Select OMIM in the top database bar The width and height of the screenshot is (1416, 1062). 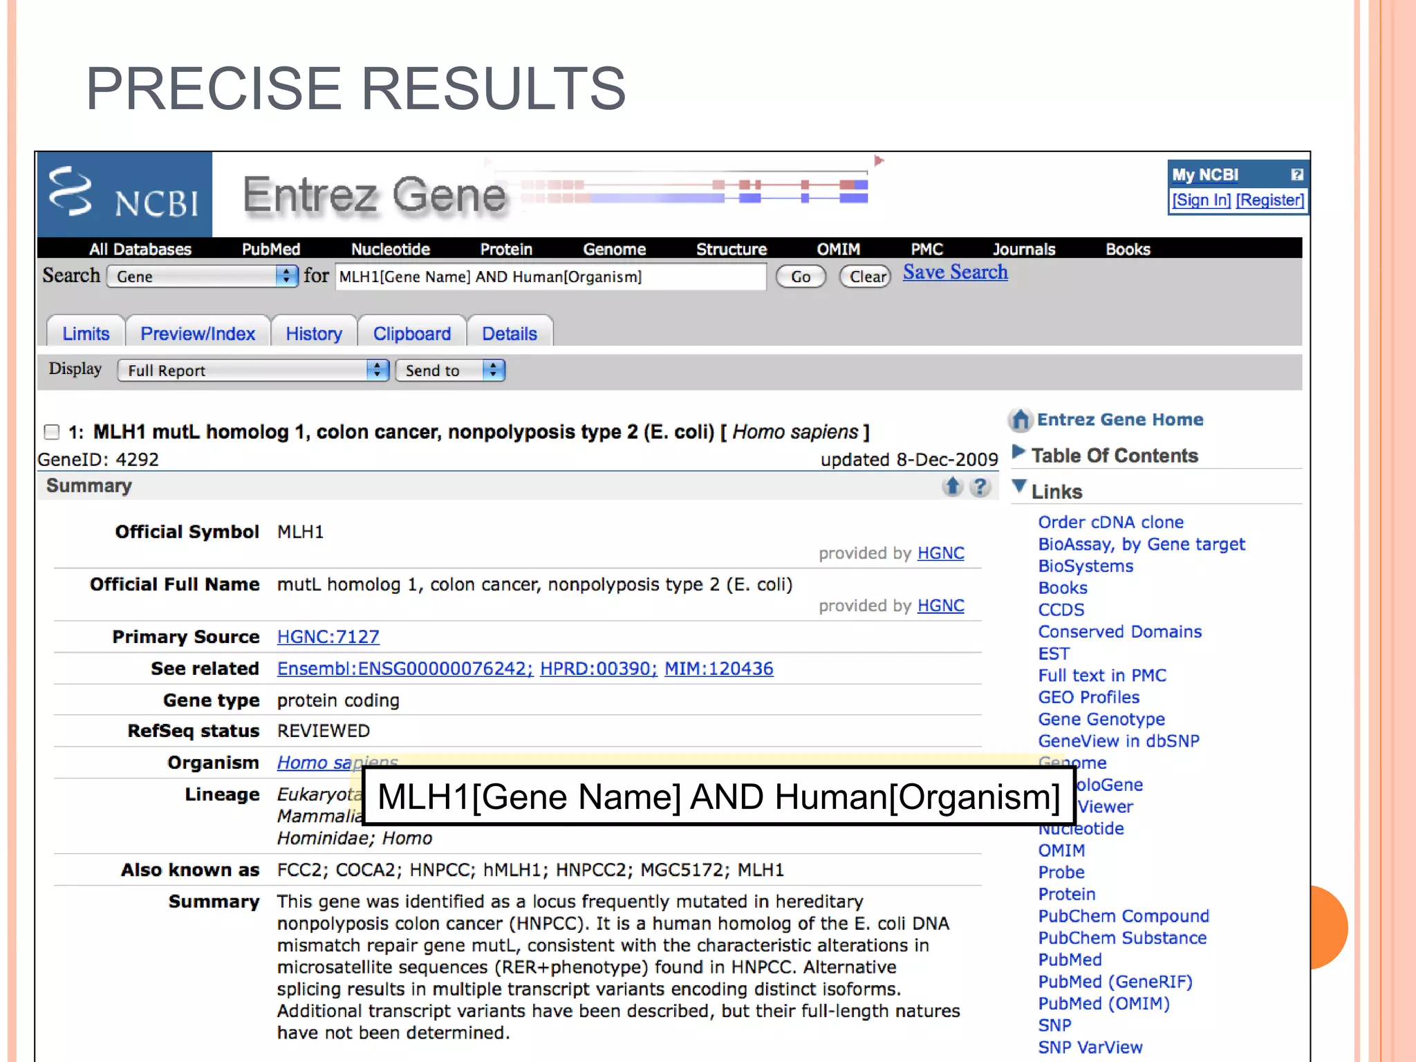click(839, 249)
